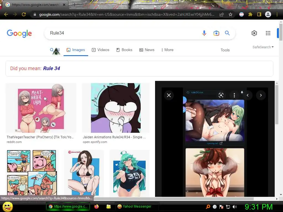The height and width of the screenshot is (212, 283).
Task: Go back to the previous page
Action: [6, 14]
